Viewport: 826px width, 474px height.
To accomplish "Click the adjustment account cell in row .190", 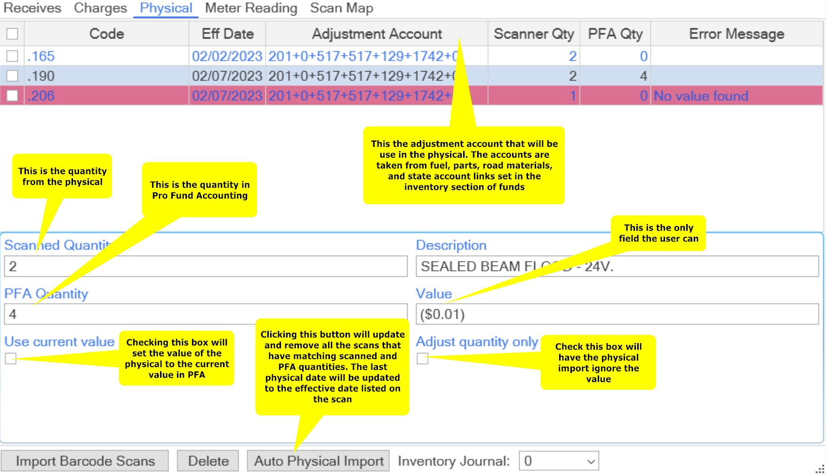I will tap(377, 76).
